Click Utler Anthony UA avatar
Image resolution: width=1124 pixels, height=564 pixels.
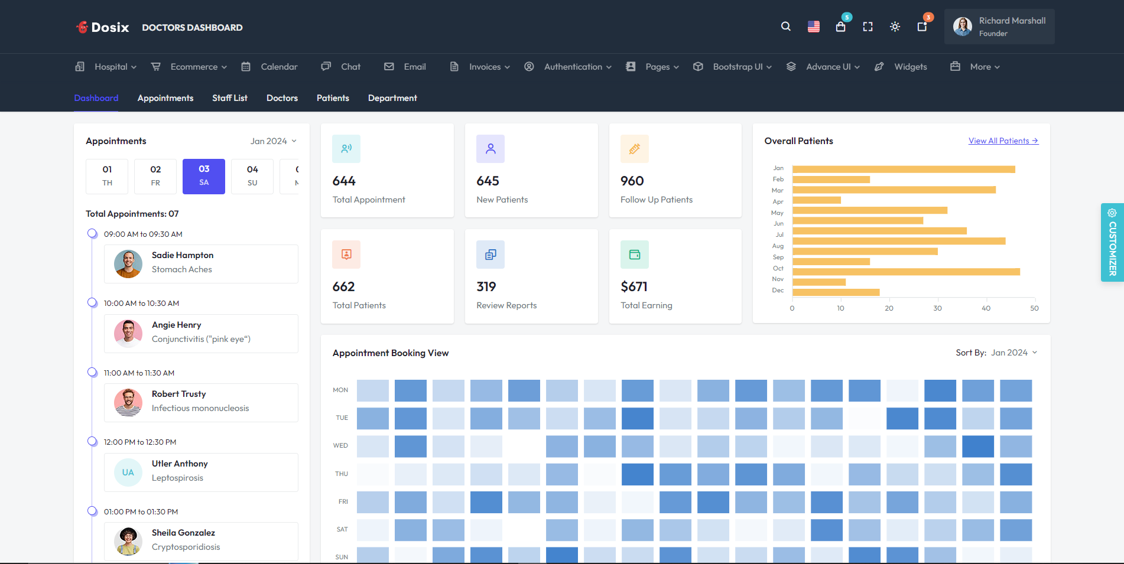pos(128,472)
